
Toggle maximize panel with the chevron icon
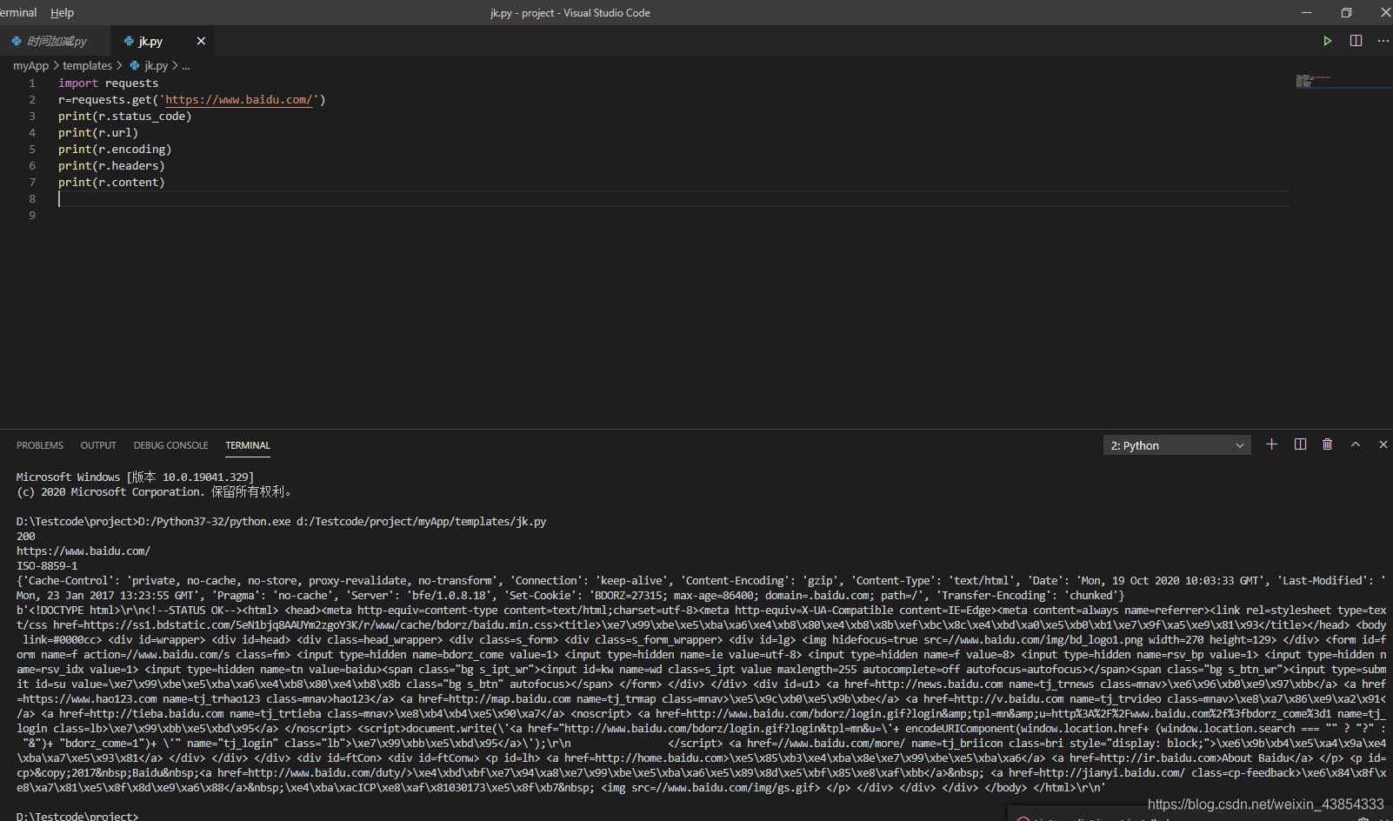(x=1355, y=444)
